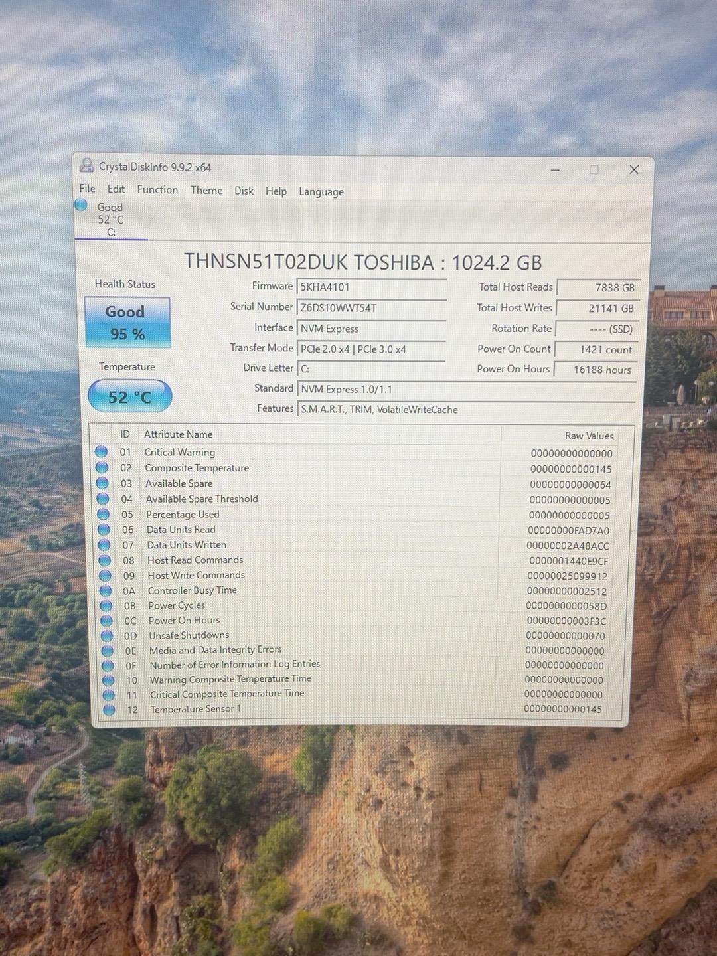
Task: Select the Available Spare attribute row
Action: (355, 484)
